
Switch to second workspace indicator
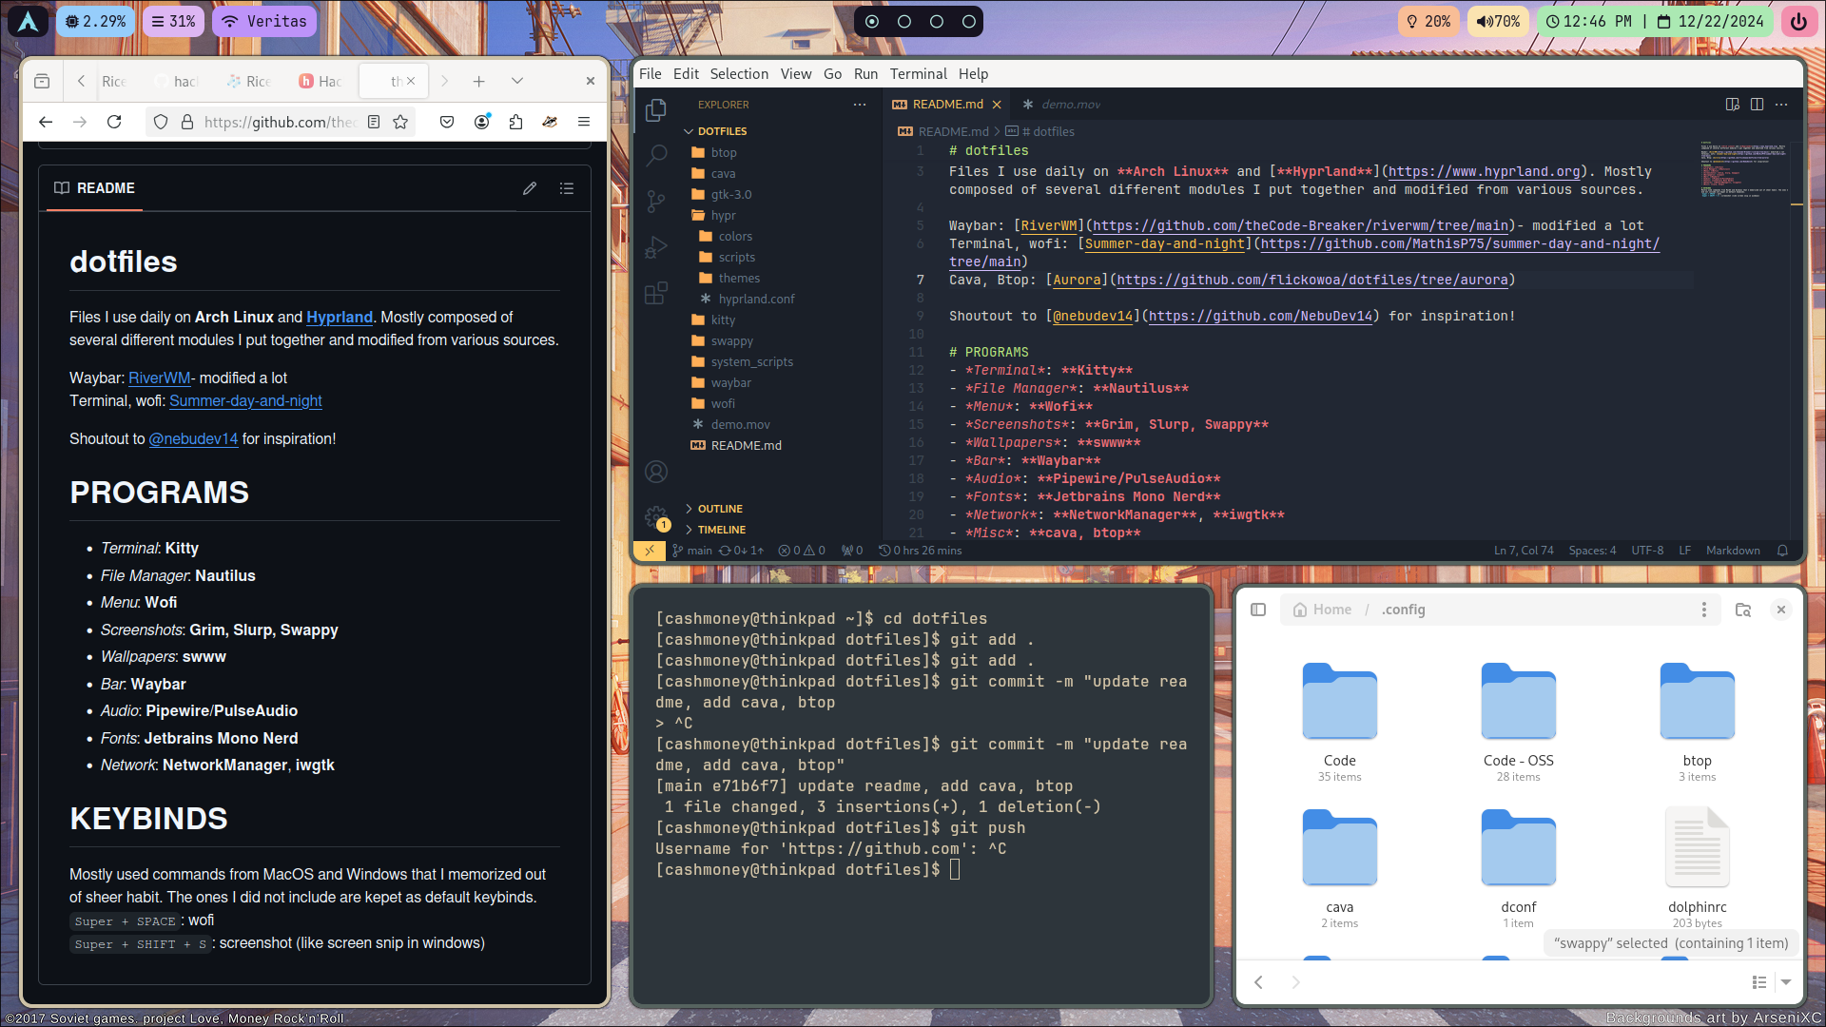904,21
